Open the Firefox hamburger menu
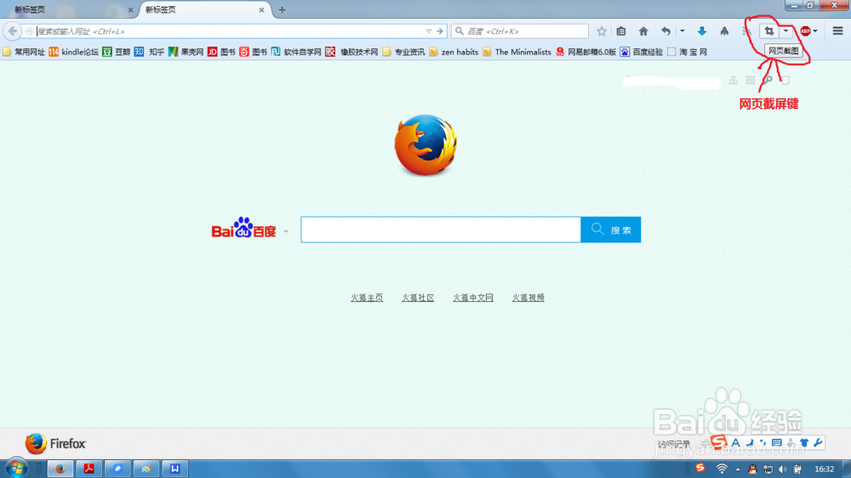The height and width of the screenshot is (478, 851). pyautogui.click(x=837, y=31)
